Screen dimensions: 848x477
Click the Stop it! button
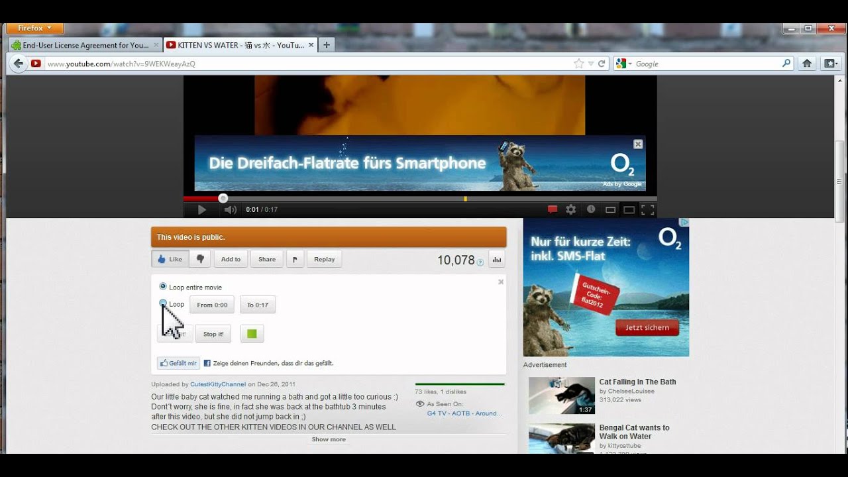pos(213,334)
